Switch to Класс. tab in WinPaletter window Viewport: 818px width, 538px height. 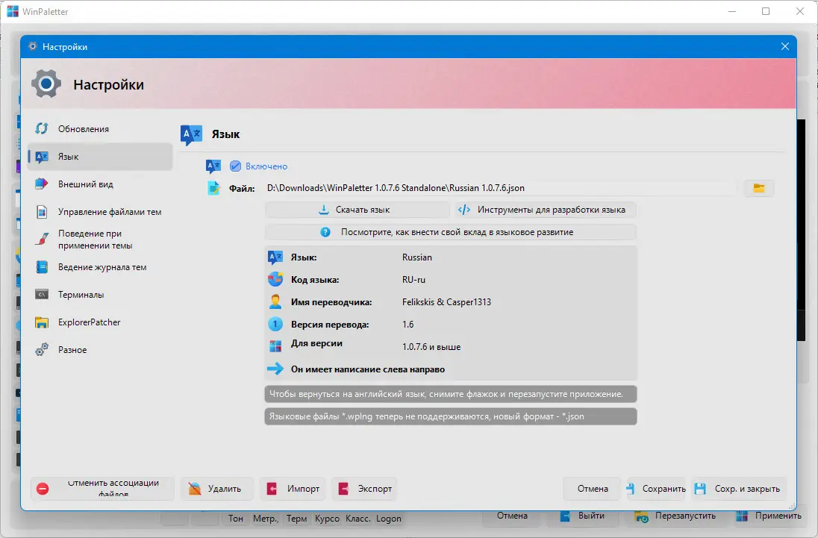click(x=358, y=518)
